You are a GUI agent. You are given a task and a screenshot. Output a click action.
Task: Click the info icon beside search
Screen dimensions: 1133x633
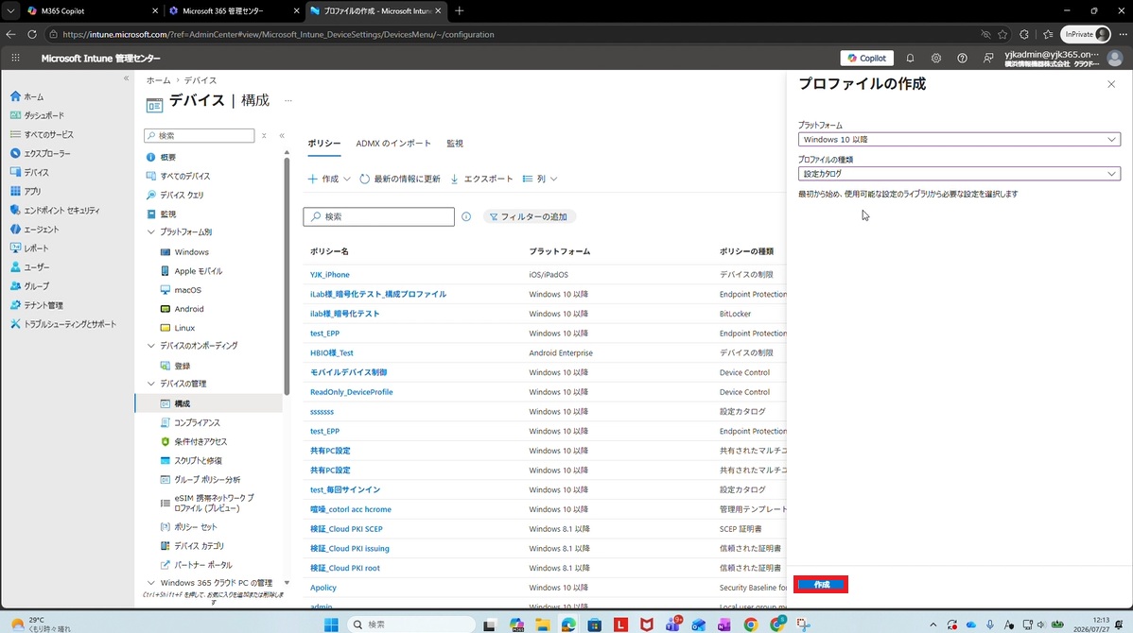pyautogui.click(x=466, y=216)
